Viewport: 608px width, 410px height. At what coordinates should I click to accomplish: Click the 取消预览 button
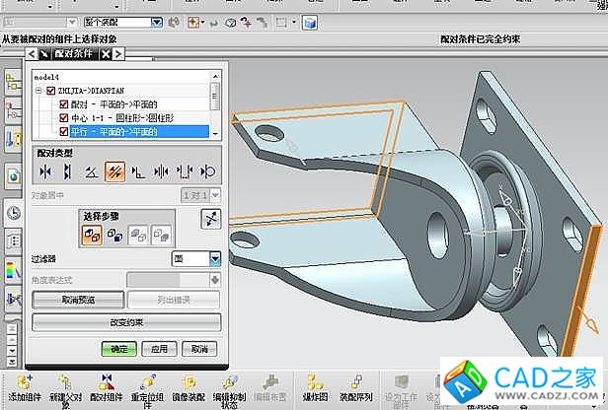pyautogui.click(x=77, y=300)
